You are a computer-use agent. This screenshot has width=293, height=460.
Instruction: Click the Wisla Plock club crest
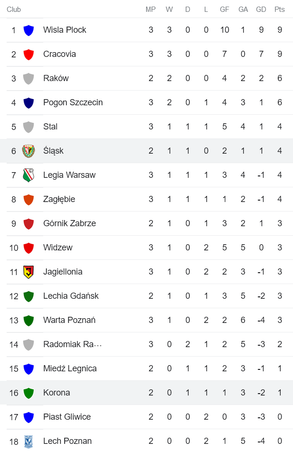(x=28, y=29)
